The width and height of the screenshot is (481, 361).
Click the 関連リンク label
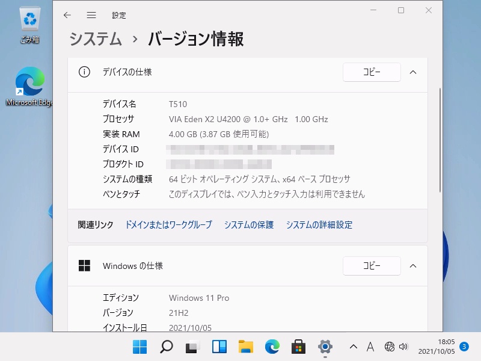[96, 224]
